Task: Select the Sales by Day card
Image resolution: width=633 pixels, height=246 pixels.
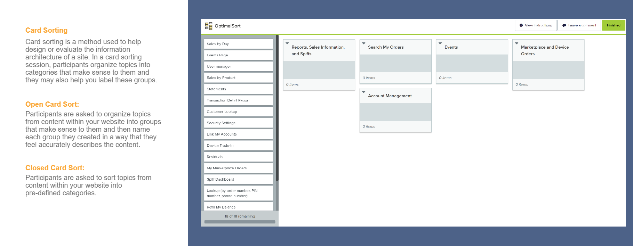Action: (238, 44)
